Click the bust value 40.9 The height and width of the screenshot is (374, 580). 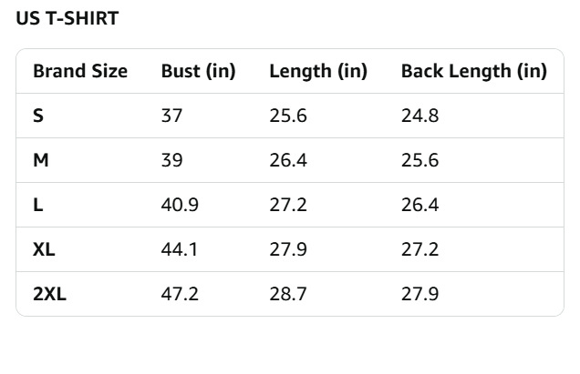click(180, 205)
